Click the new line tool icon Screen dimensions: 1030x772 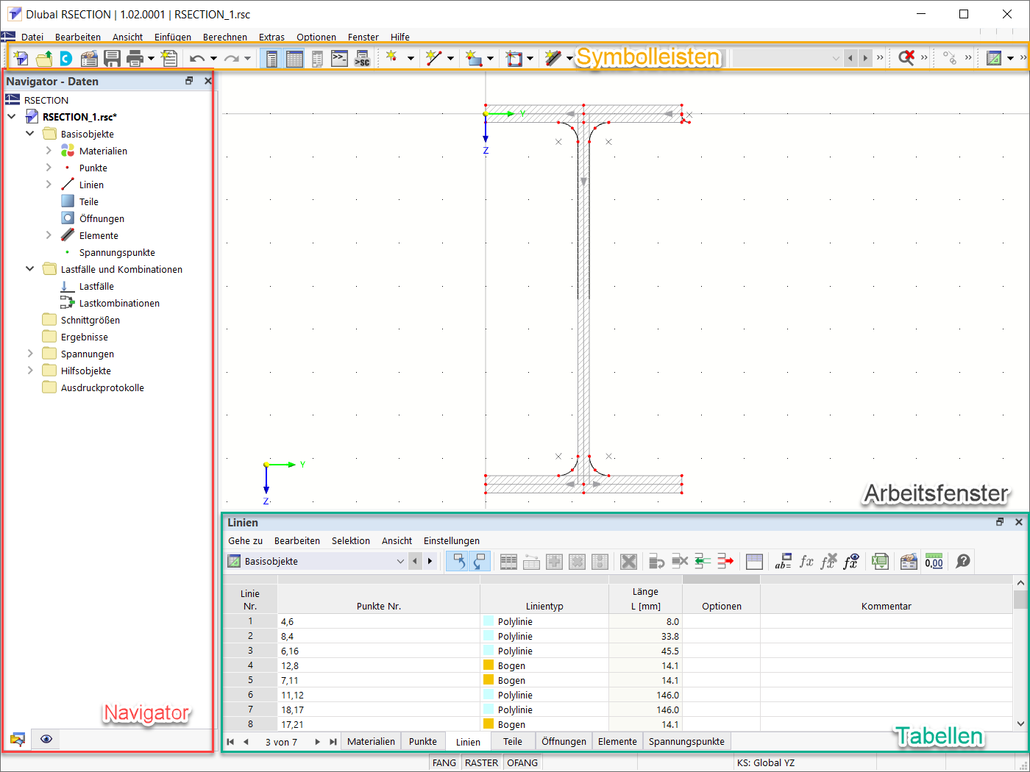click(434, 58)
